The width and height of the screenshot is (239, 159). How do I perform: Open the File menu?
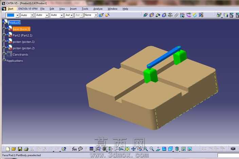pyautogui.click(x=42, y=9)
